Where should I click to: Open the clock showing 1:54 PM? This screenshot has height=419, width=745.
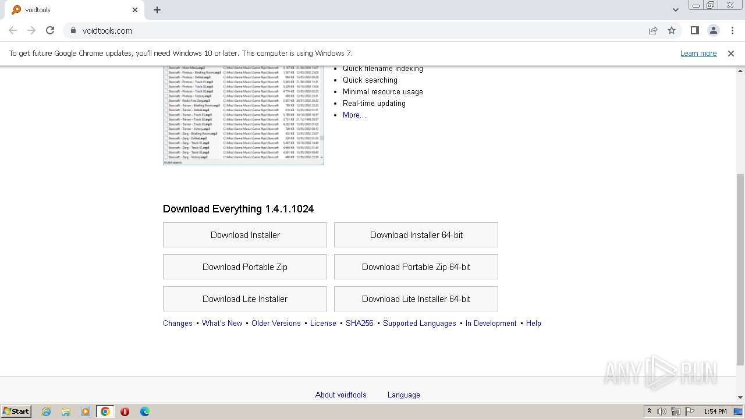click(715, 411)
